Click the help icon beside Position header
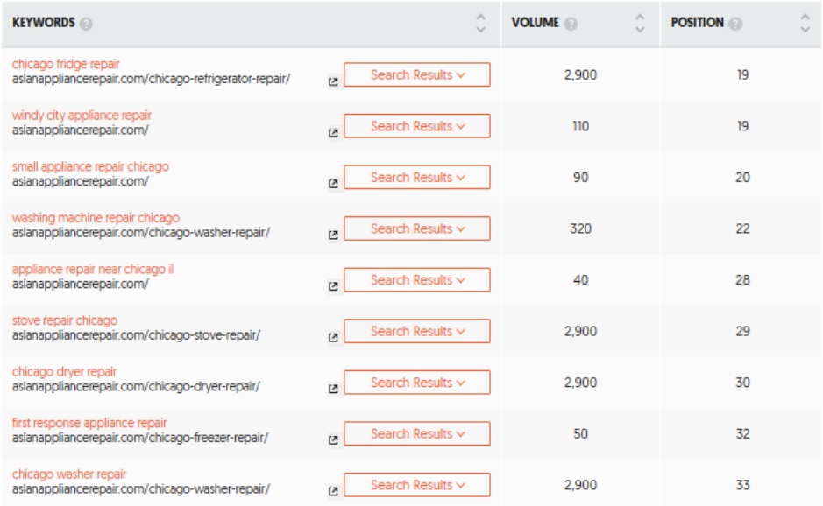Screen dimensions: 823x506 pyautogui.click(x=736, y=24)
